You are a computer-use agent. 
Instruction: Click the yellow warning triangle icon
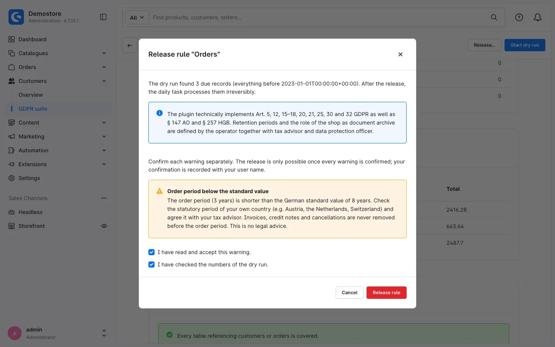(x=160, y=191)
